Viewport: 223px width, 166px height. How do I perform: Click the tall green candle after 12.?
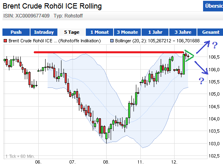184,64
